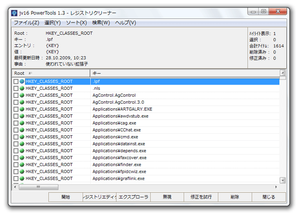Screen dimensions: 299x215
Task: Click green ball icon of awdvstub.exe row
Action: click(x=22, y=116)
